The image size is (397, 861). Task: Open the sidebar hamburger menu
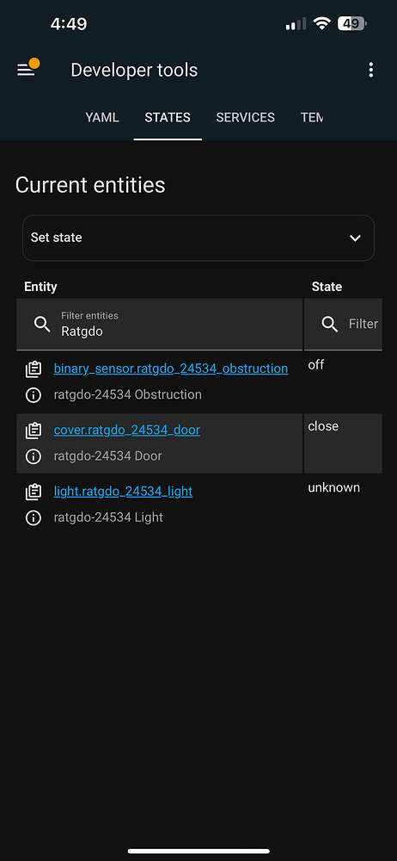27,70
